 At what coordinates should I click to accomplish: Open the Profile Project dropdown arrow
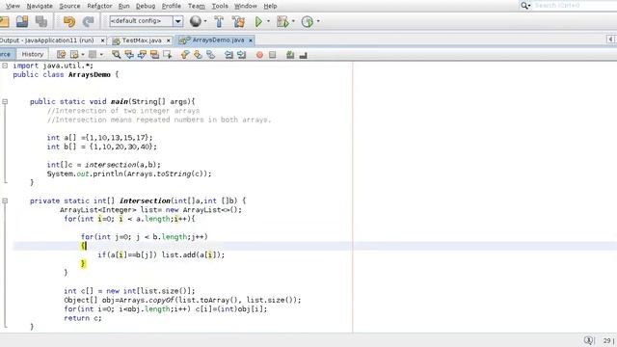pos(318,21)
